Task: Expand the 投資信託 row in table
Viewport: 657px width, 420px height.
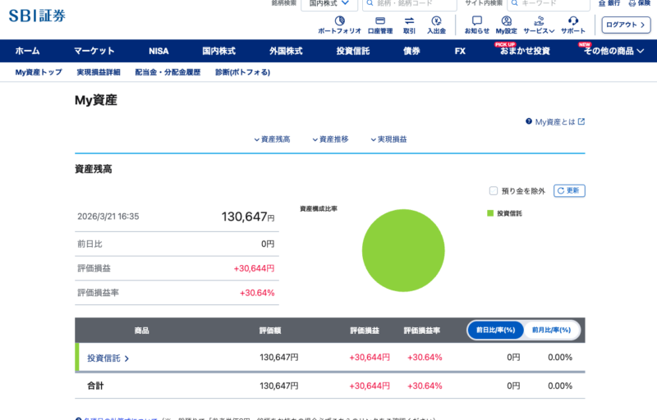Action: [x=108, y=358]
